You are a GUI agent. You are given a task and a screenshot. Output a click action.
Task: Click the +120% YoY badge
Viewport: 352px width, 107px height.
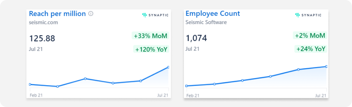151,49
